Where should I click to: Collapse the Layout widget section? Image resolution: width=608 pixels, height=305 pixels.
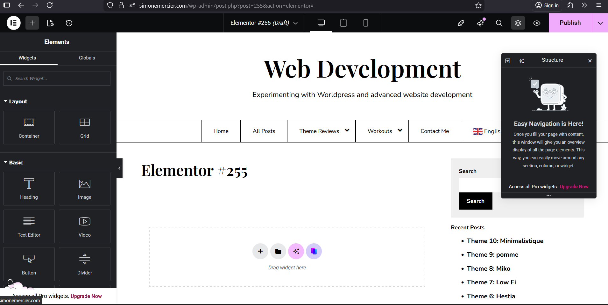(16, 101)
